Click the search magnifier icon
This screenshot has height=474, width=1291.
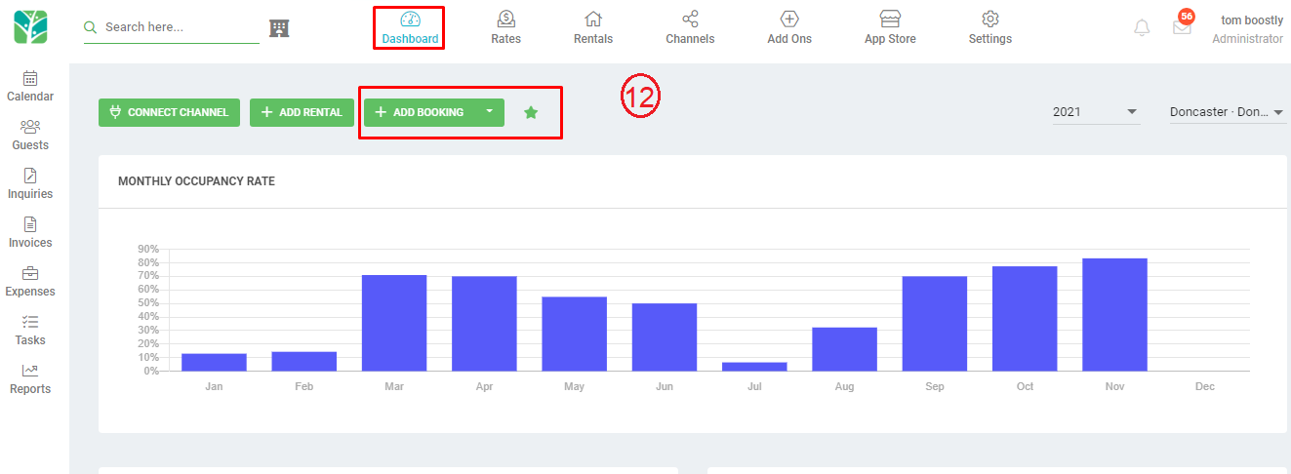click(91, 27)
